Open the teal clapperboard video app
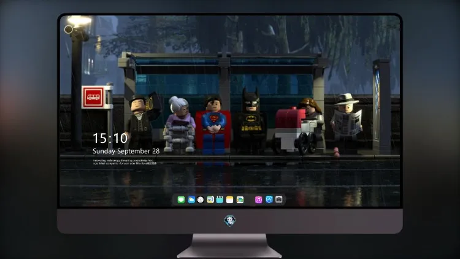This screenshot has height=259, width=460. coord(220,199)
